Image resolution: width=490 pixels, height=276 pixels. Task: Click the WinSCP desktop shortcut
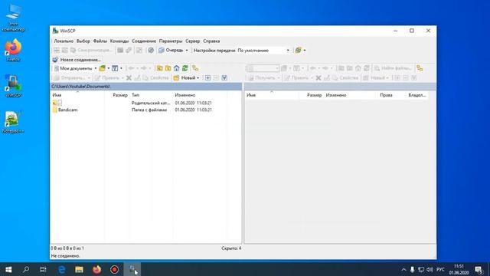13,86
